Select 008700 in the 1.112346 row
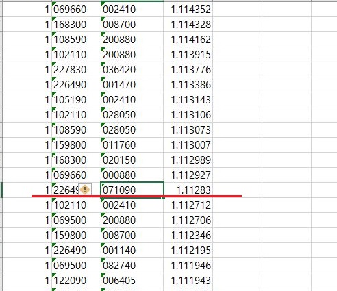The image size is (337, 291). pos(132,236)
